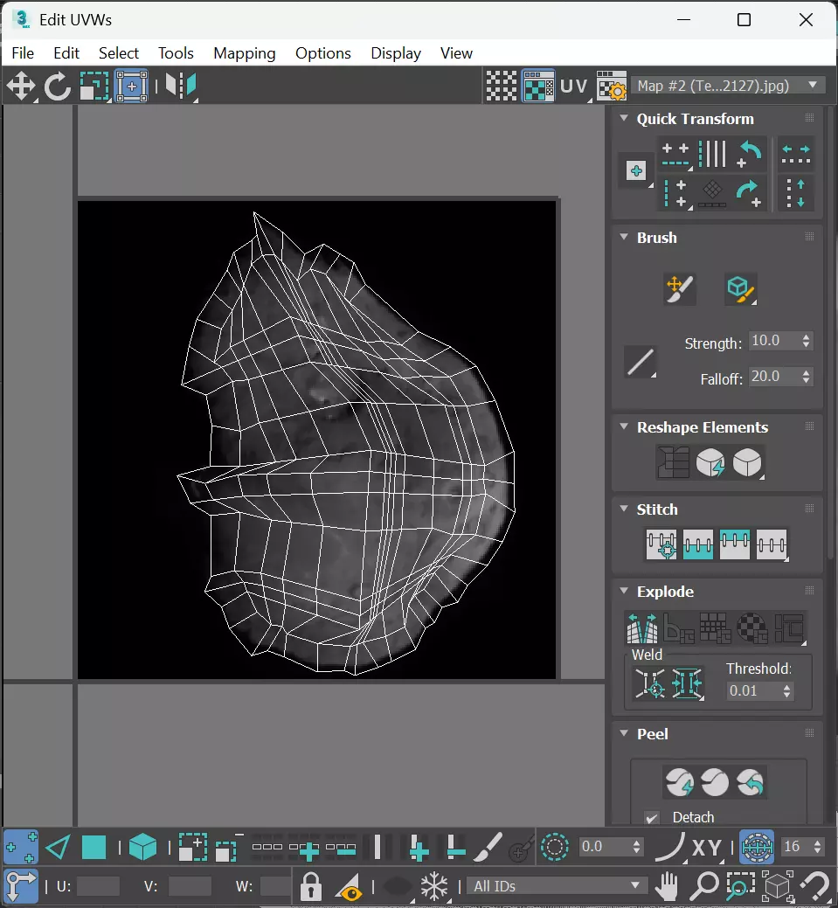Click Linear Align vertical bars icon
Viewport: 838px width, 908px height.
click(712, 155)
